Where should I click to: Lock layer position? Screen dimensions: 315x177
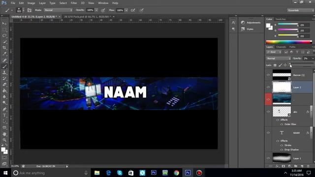pos(285,65)
